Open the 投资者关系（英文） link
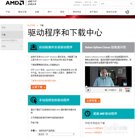 [x=90, y=5]
